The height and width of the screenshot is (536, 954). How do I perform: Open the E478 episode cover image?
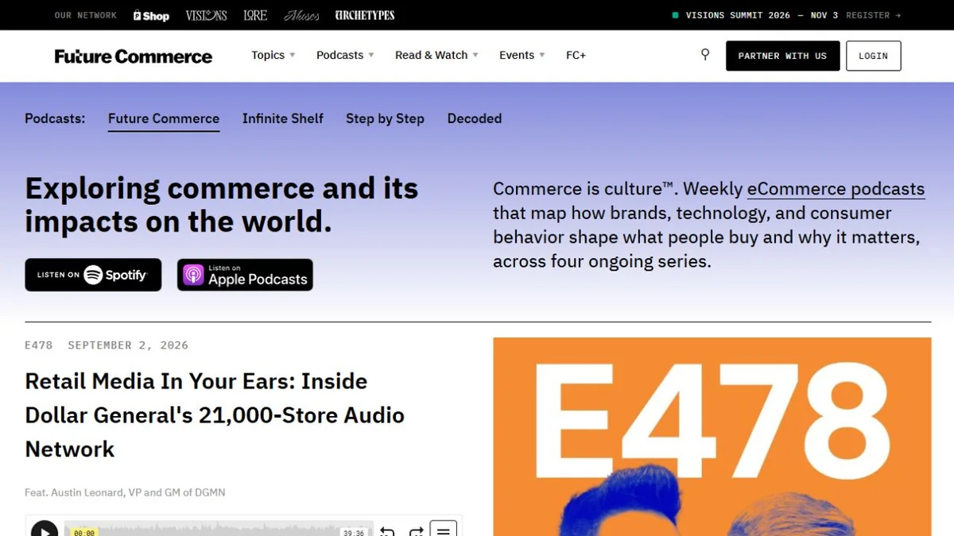tap(712, 437)
